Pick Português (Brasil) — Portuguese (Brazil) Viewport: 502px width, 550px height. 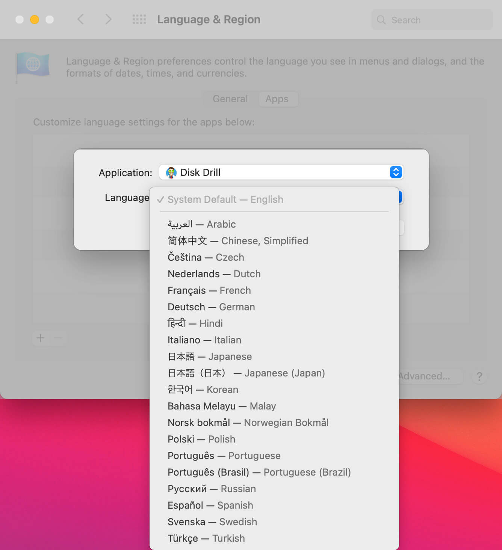pos(274,472)
